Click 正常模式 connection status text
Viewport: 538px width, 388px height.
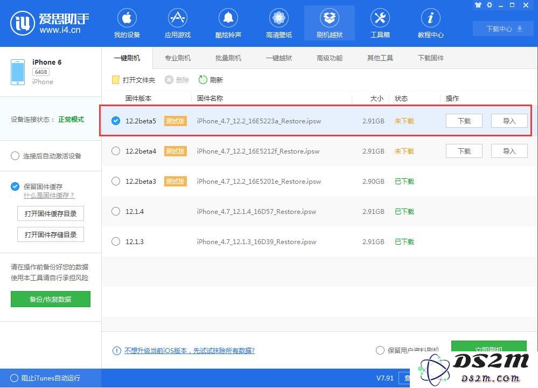click(71, 120)
